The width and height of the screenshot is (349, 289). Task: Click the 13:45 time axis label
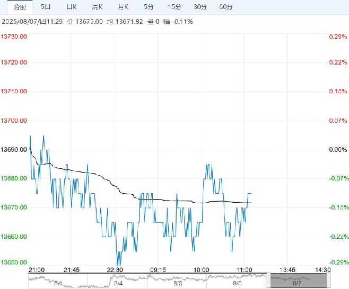(x=287, y=270)
